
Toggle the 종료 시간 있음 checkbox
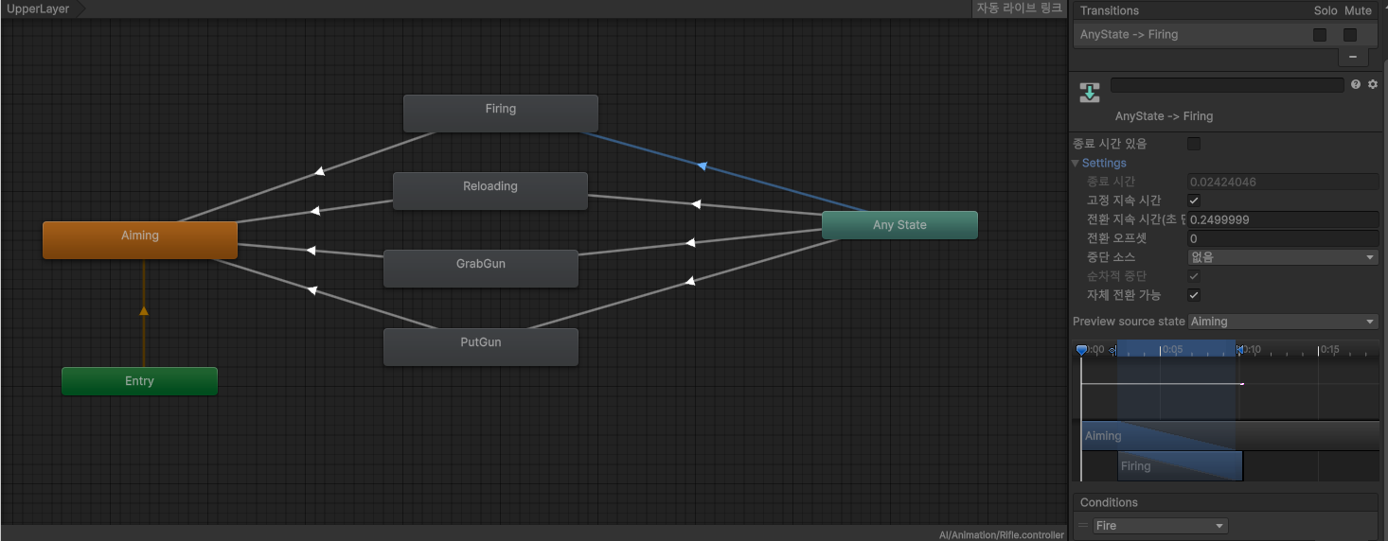(x=1194, y=144)
